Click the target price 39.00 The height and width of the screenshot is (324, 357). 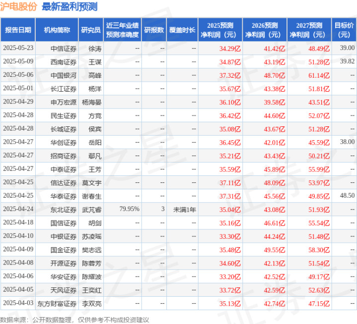tap(347, 48)
